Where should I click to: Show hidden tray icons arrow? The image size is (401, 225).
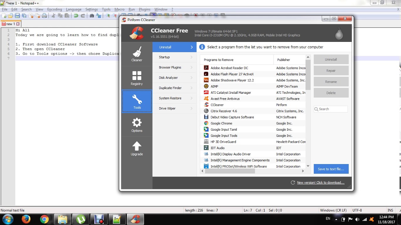[336, 219]
